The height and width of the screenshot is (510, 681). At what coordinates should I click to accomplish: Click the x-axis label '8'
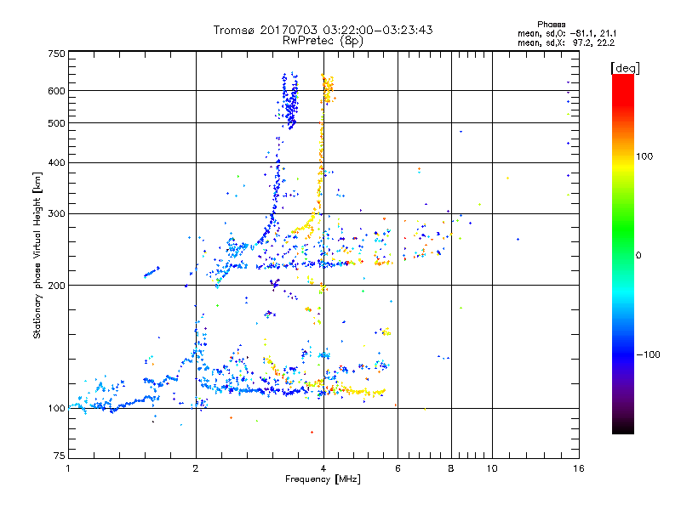tap(451, 468)
